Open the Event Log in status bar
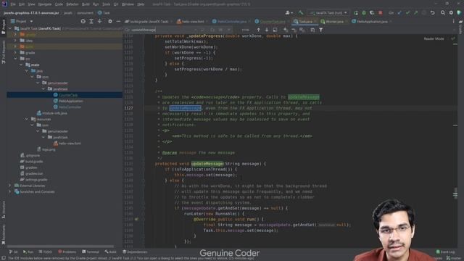This screenshot has height=261, width=464. click(445, 252)
